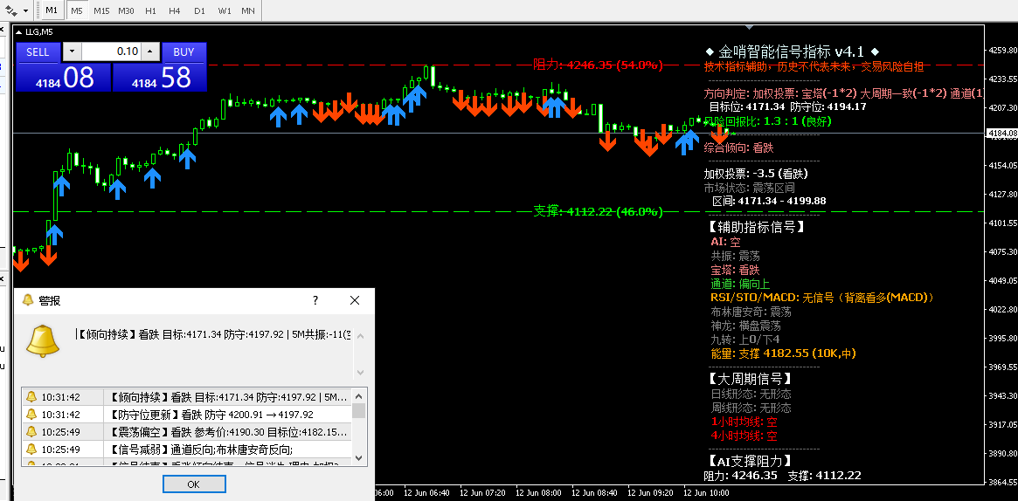Click the help question mark in 警报 dialog

pyautogui.click(x=315, y=300)
